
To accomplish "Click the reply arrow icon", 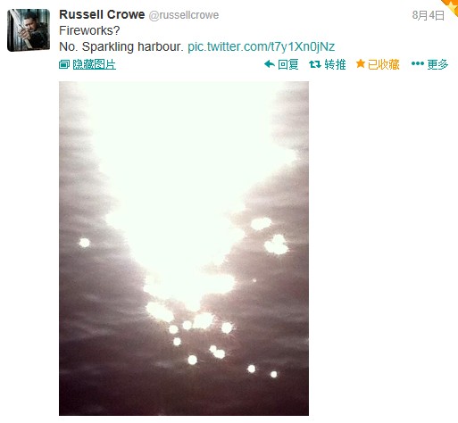I will click(270, 64).
